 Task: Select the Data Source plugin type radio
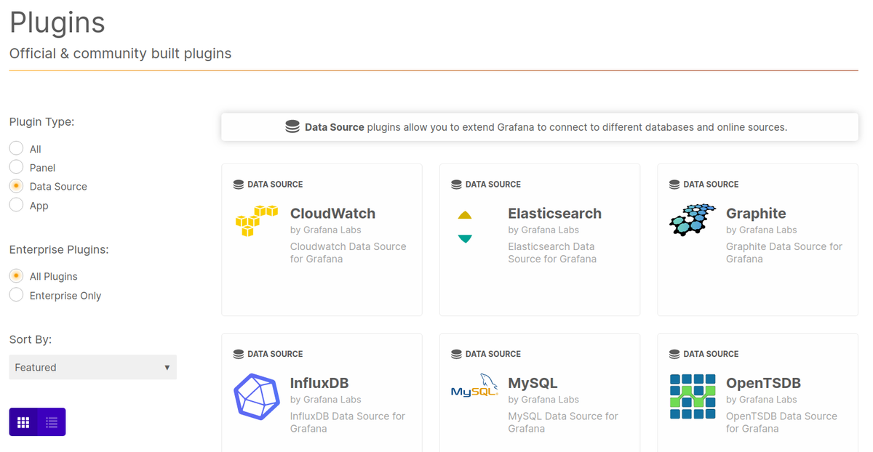point(16,186)
